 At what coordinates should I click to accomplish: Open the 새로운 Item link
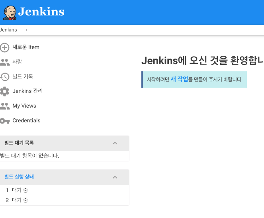[26, 47]
